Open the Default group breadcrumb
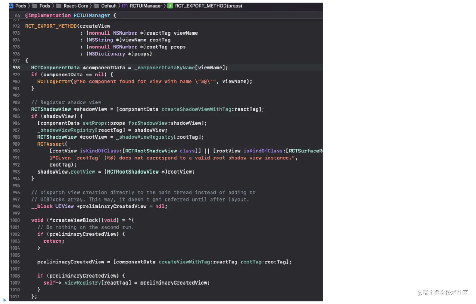This screenshot has width=476, height=304. [109, 6]
